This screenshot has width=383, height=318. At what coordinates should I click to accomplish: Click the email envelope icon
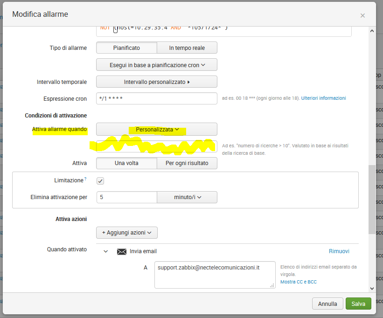(x=122, y=251)
